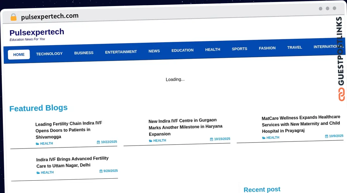Screen dimensions: 347x193
Task: Click the pulsexpertech.com address bar
Action: pos(49,16)
